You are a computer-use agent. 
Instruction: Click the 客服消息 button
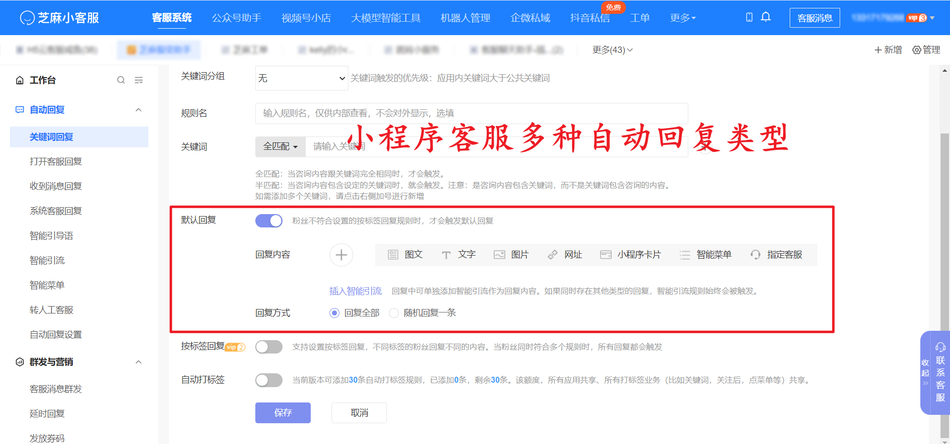coord(815,18)
